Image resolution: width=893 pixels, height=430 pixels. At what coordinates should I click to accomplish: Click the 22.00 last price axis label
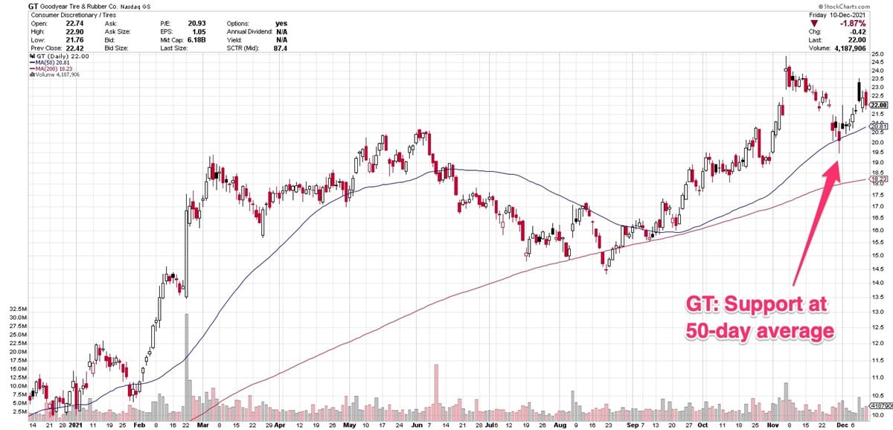[x=877, y=106]
